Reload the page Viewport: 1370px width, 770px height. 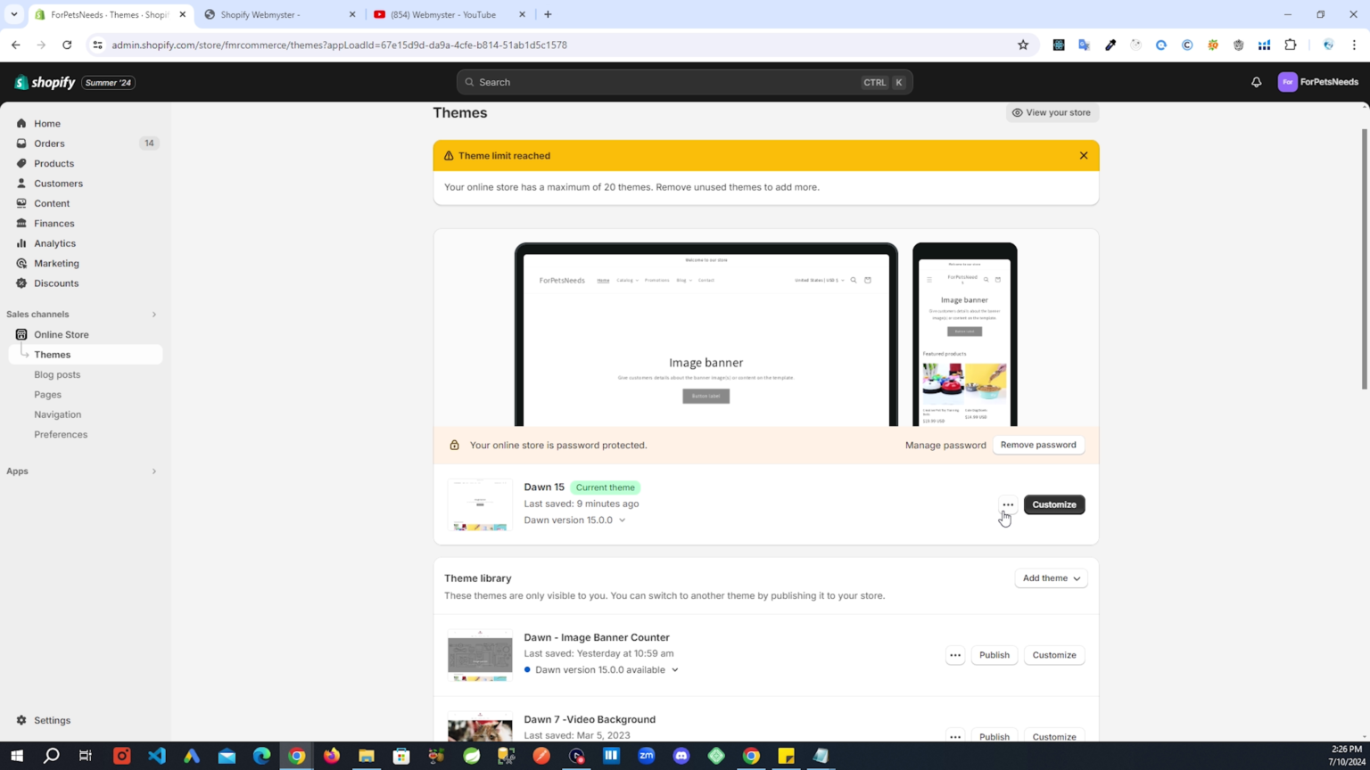click(x=67, y=45)
